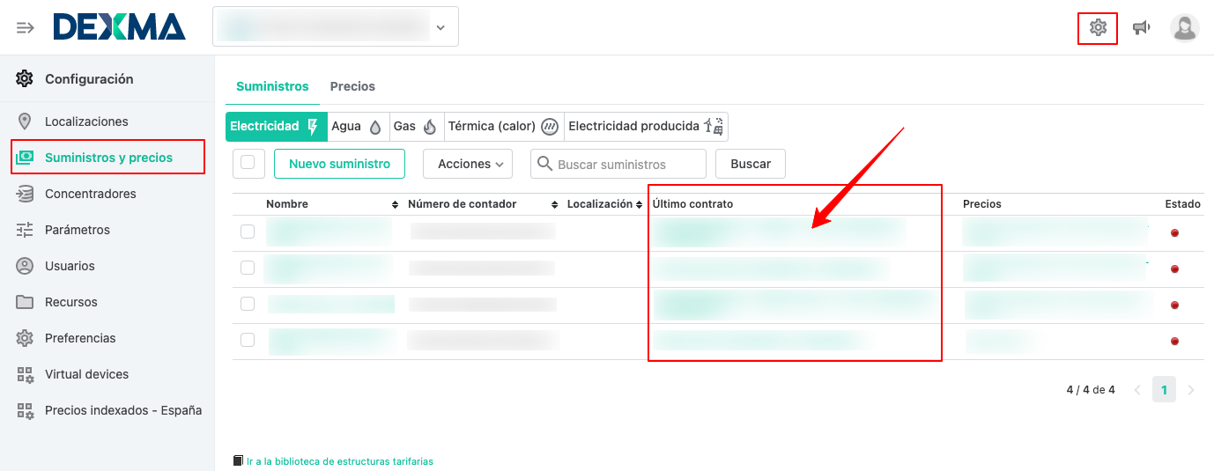Screen dimensions: 1214x471
Task: Focus the Buscar suministros search field
Action: [618, 164]
